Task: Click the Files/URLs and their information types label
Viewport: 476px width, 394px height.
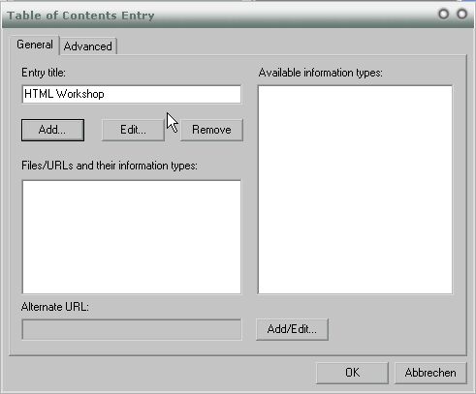Action: [110, 166]
